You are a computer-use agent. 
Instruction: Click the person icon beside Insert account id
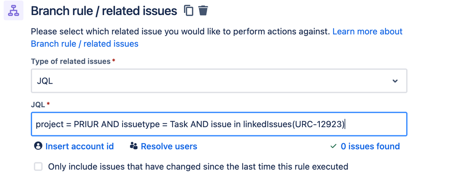click(x=38, y=146)
